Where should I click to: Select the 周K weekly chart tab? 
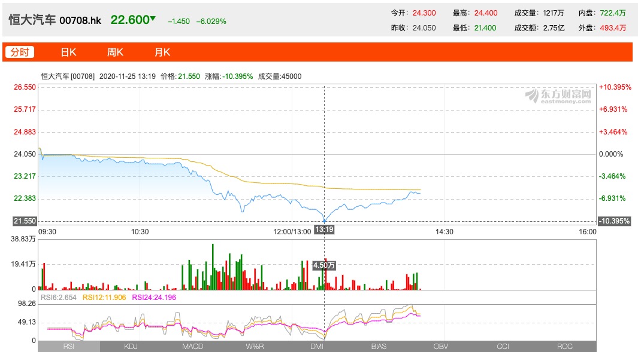click(115, 53)
